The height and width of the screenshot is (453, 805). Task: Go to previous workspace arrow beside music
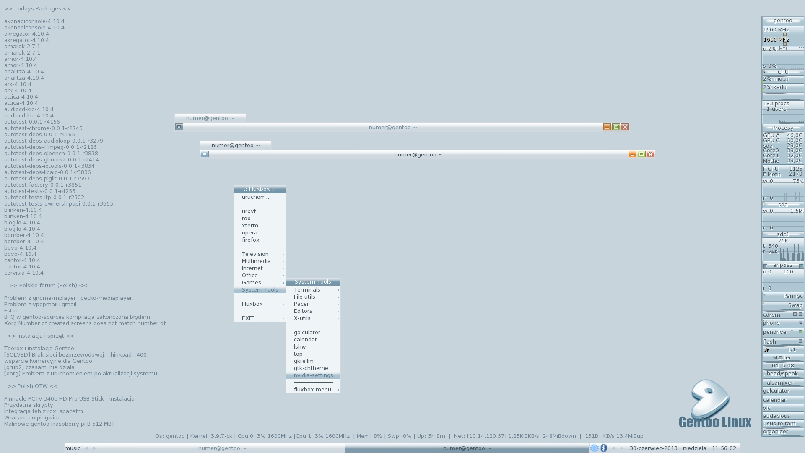pyautogui.click(x=86, y=448)
